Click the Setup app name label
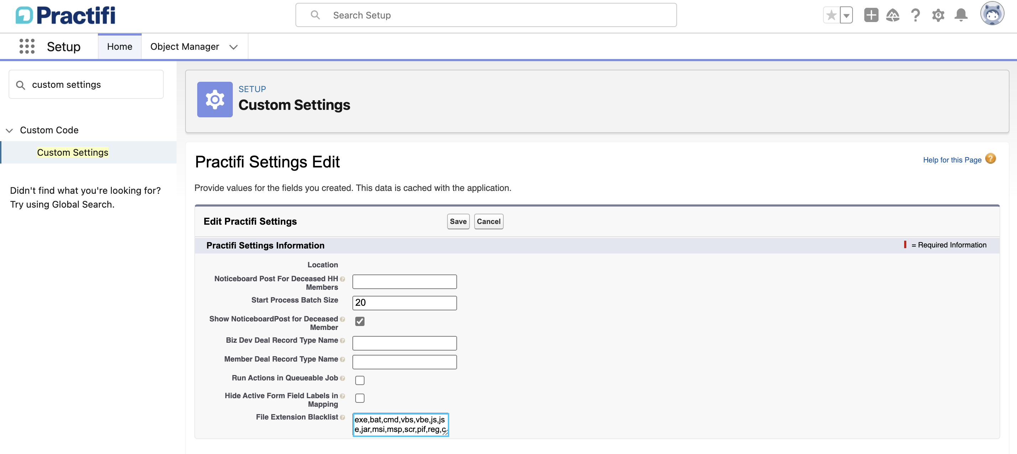This screenshot has width=1017, height=454. [x=64, y=47]
